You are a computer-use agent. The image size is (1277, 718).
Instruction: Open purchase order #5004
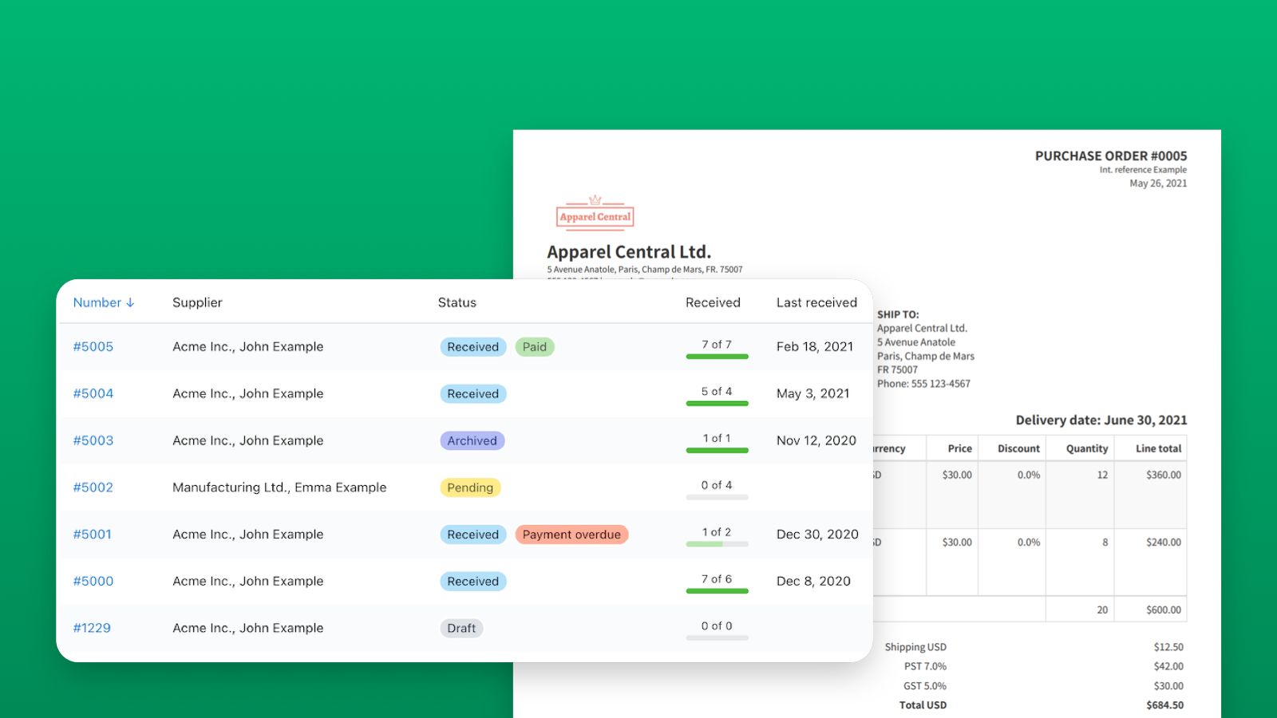93,393
